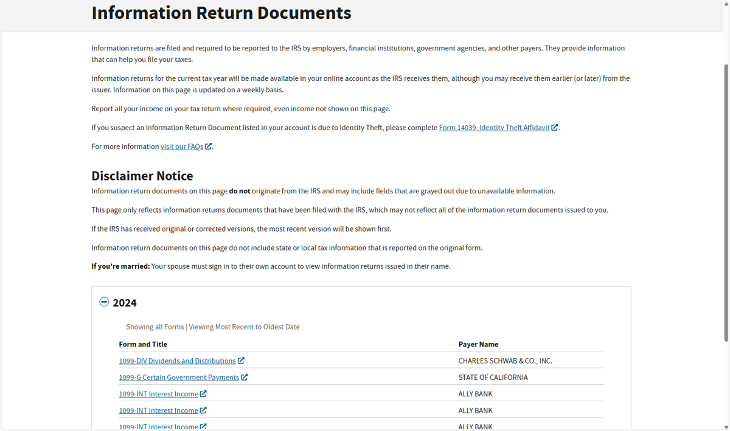This screenshot has height=431, width=730.
Task: Select the CHARLES SCHWAB & CO., INC. payer name
Action: click(x=505, y=360)
